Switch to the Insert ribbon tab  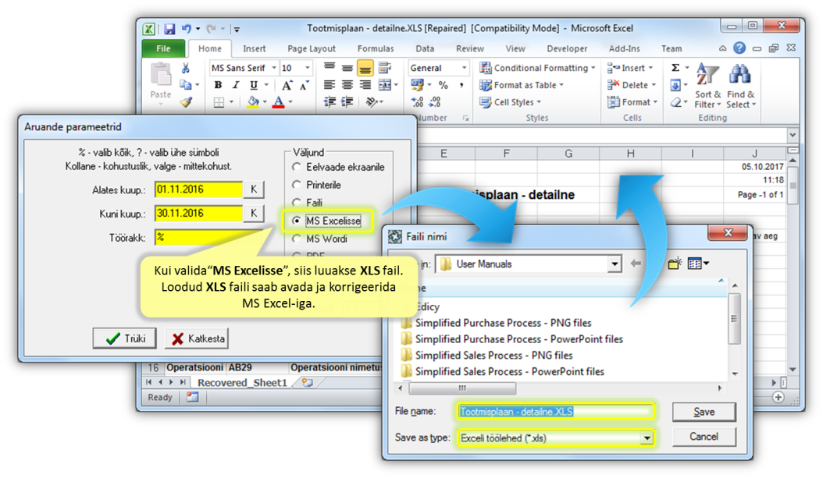click(x=254, y=48)
